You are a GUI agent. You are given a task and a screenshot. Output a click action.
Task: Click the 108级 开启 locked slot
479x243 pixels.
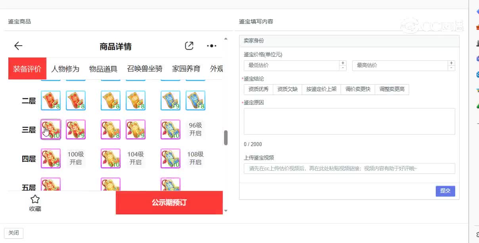(195, 158)
